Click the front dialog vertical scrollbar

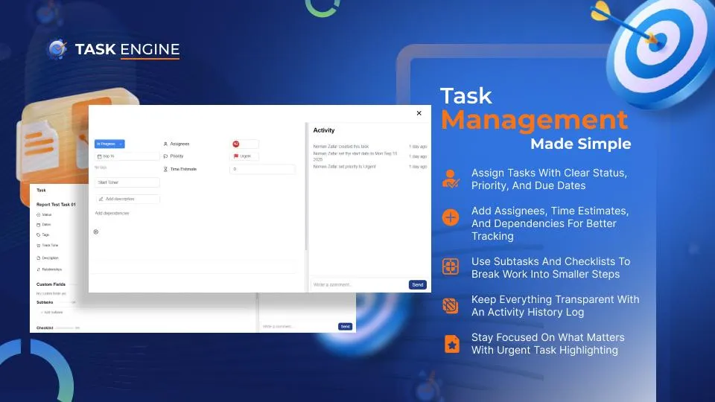[x=306, y=187]
